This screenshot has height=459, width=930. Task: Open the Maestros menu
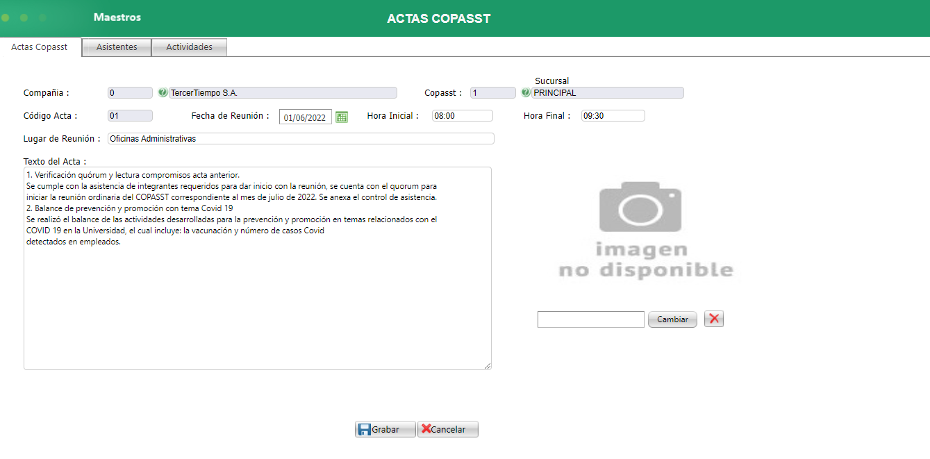[117, 17]
